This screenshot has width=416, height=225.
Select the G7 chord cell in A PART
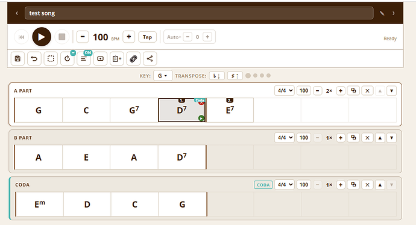pyautogui.click(x=134, y=110)
